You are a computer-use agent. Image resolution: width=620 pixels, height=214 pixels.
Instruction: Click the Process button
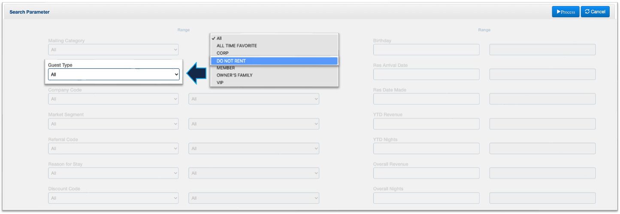coord(565,12)
